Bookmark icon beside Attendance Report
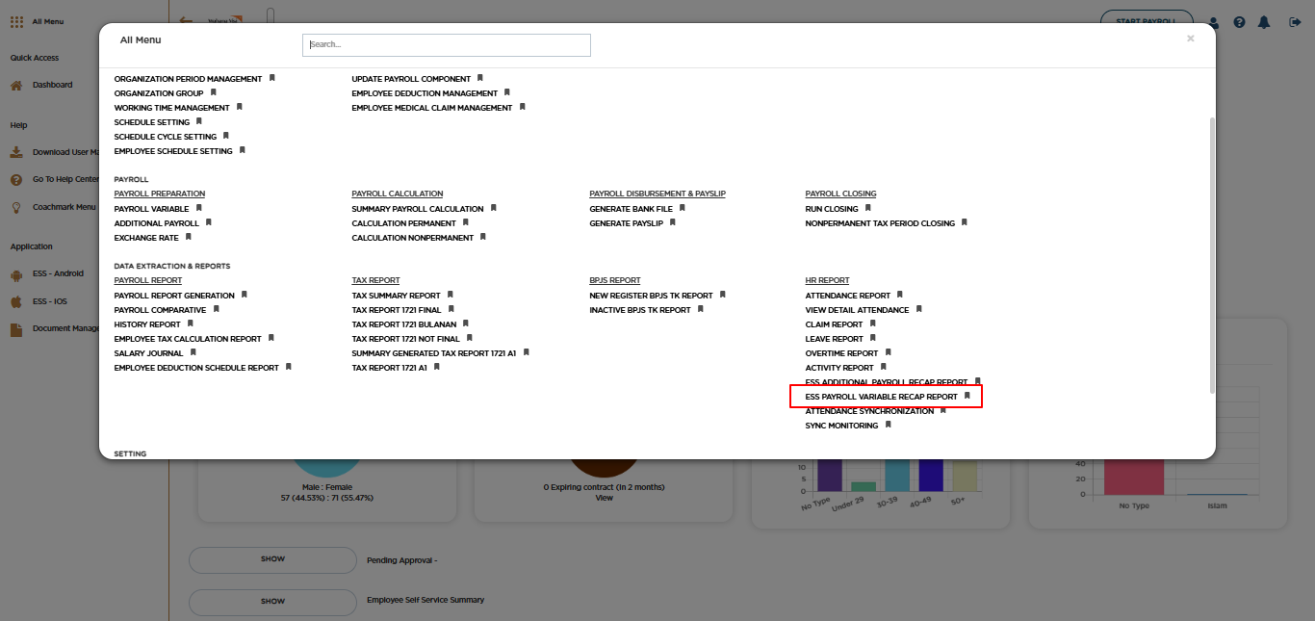The height and width of the screenshot is (621, 1315). 900,295
